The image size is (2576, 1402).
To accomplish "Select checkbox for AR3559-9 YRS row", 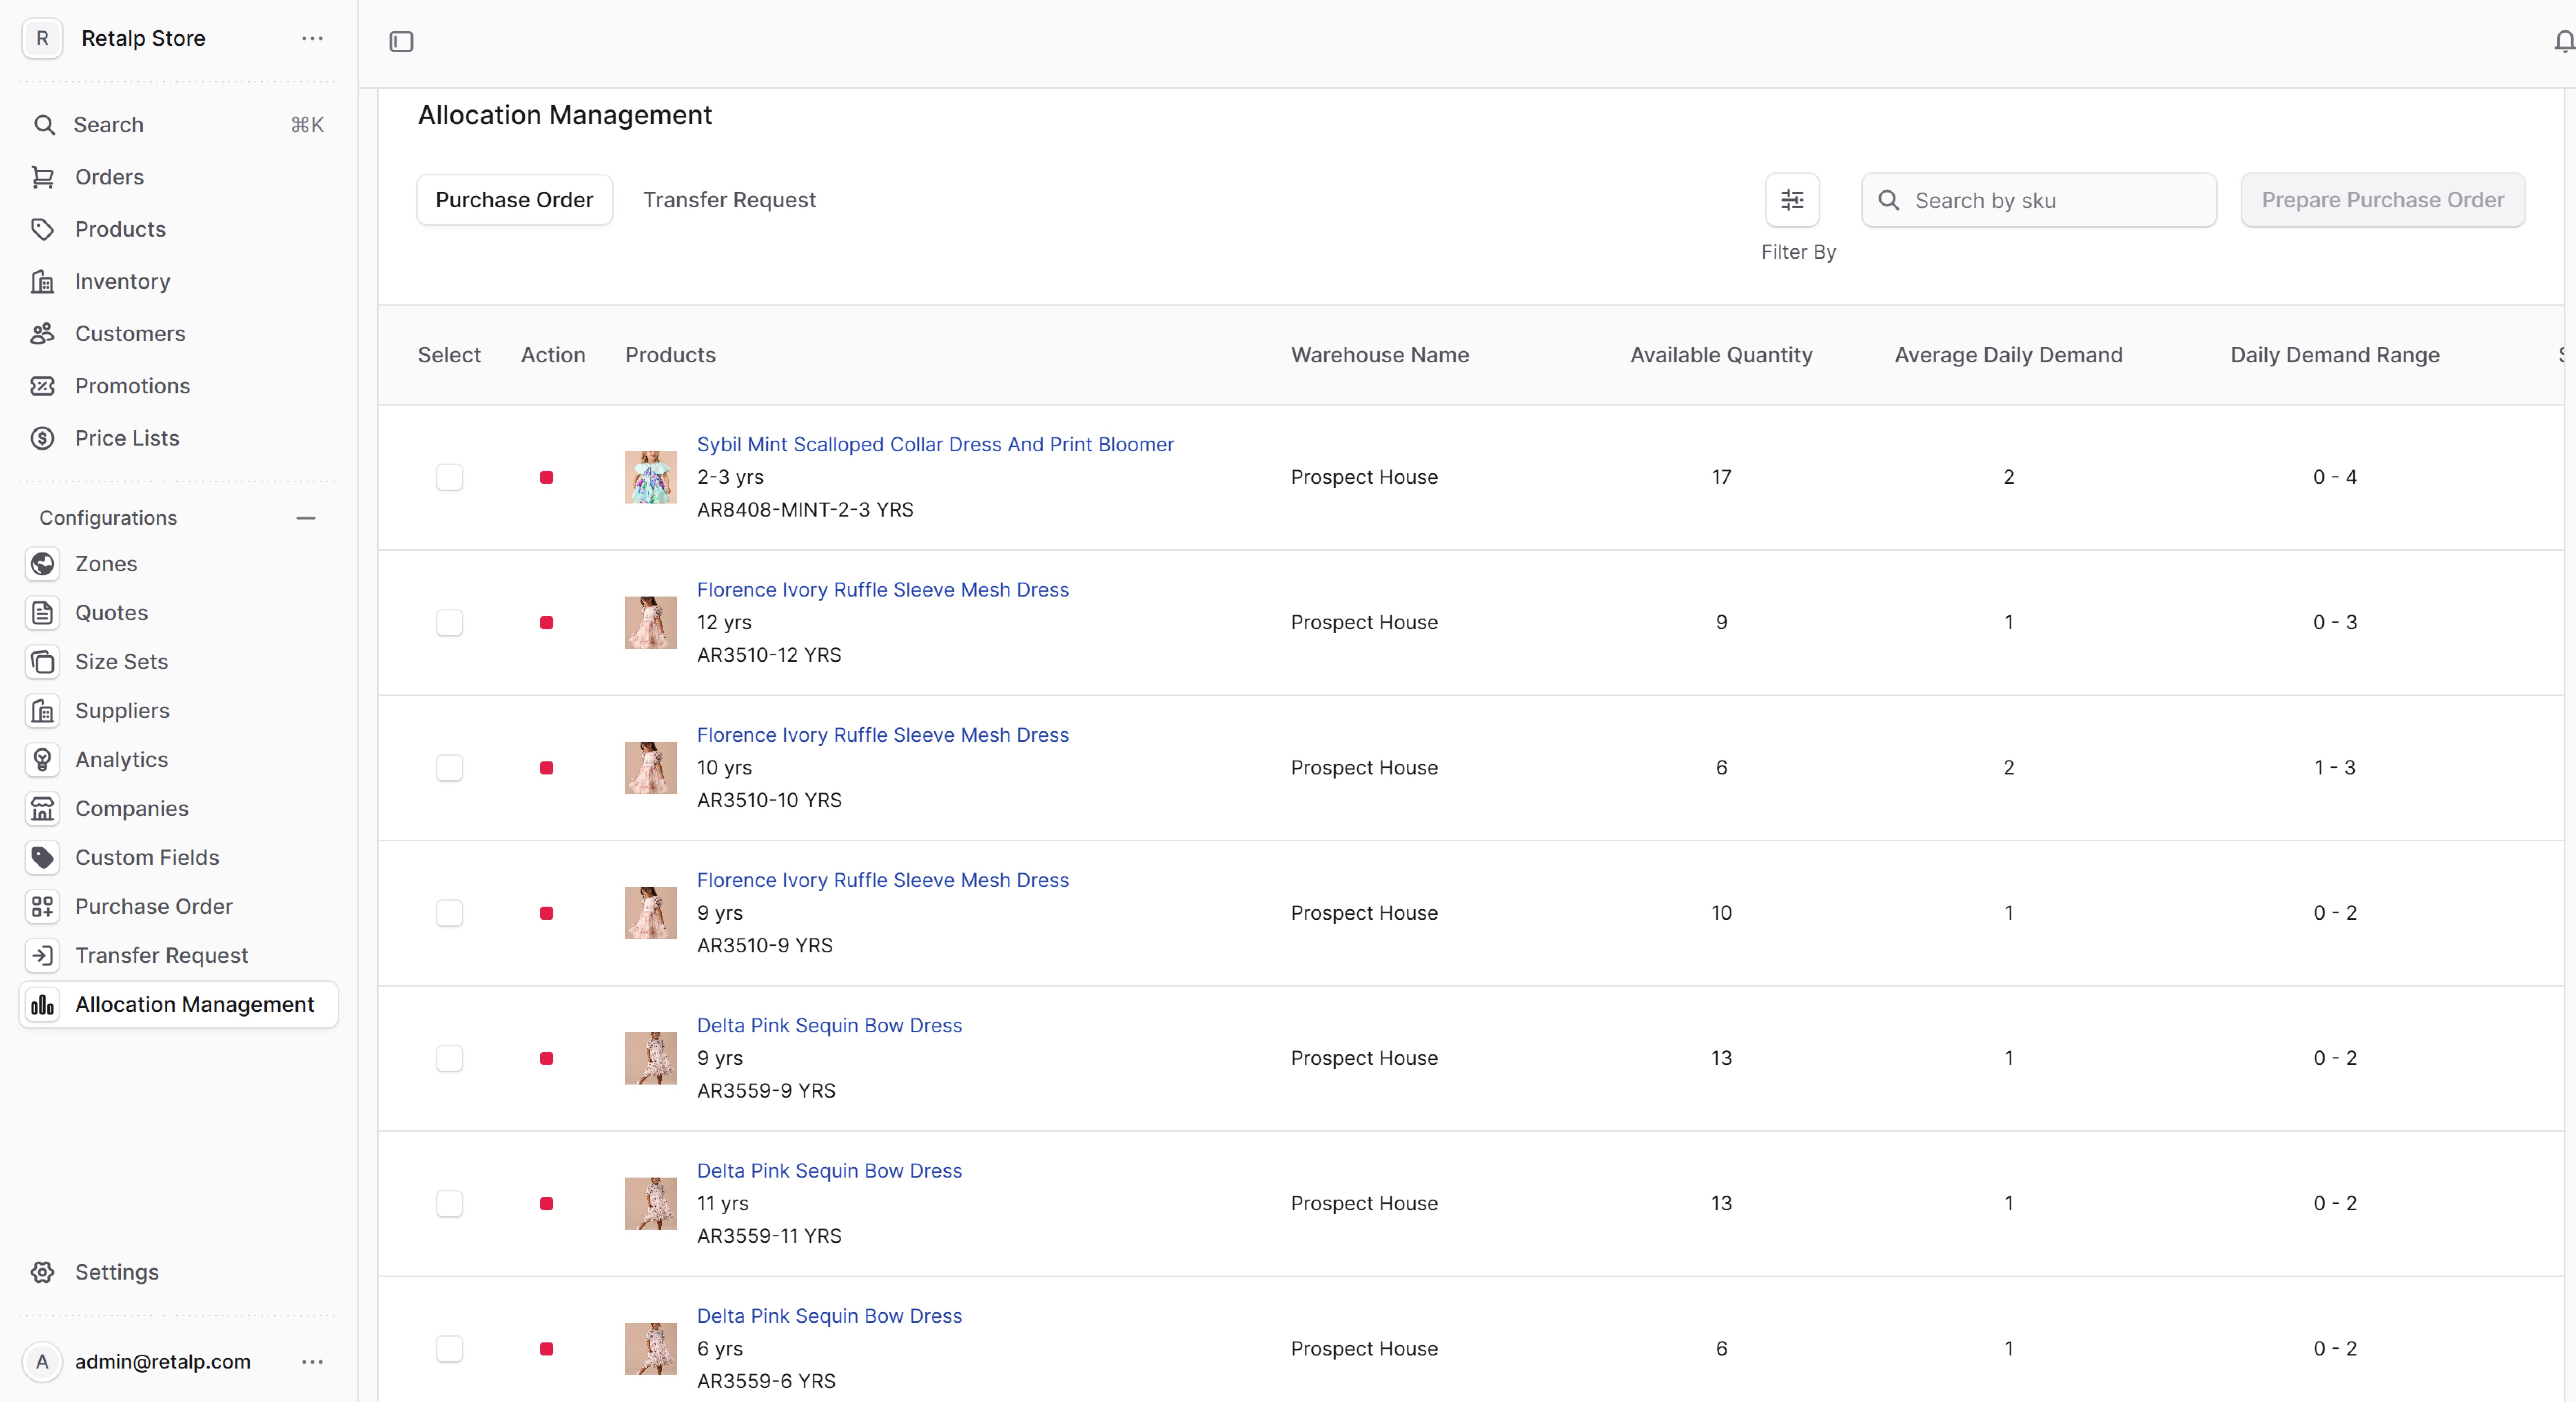I will coord(449,1058).
